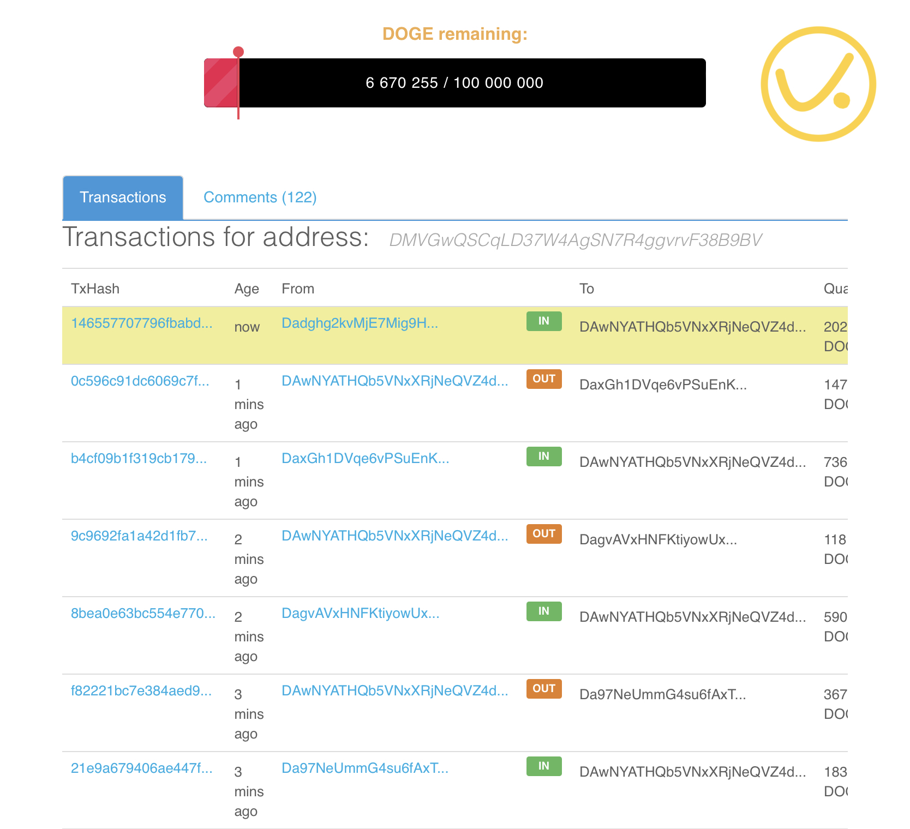Click IN badge in 146557707796fbabd row
This screenshot has width=910, height=829.
(544, 321)
